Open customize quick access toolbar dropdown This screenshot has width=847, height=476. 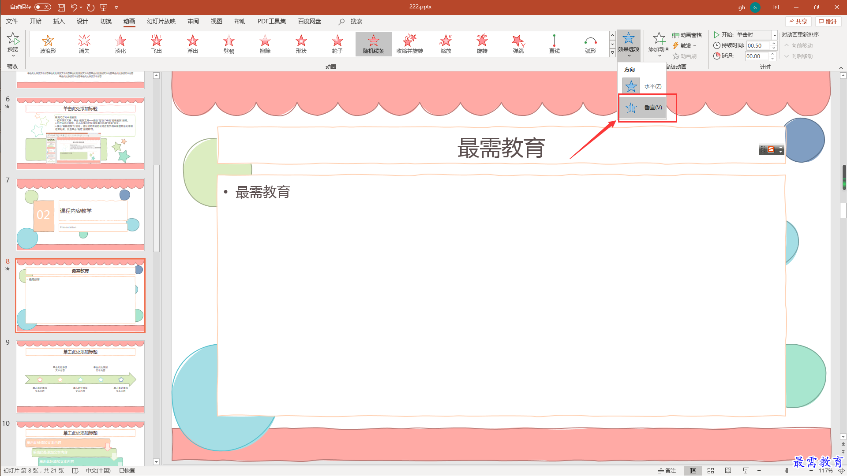tap(116, 7)
